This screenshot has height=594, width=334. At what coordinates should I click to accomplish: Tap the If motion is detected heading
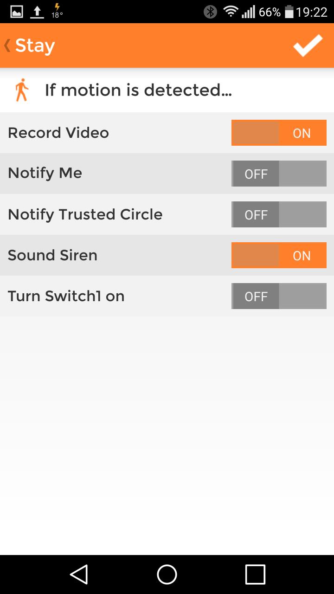[138, 90]
